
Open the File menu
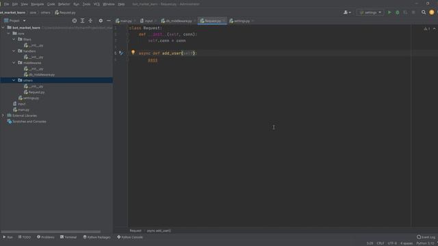(x=6, y=4)
